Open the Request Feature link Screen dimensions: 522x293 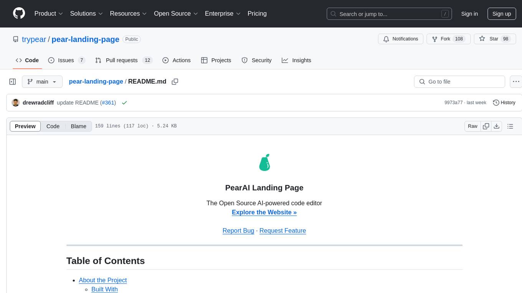(282, 230)
